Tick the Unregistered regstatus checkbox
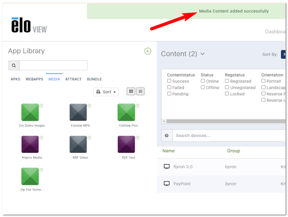This screenshot has width=288, height=217. [x=227, y=87]
